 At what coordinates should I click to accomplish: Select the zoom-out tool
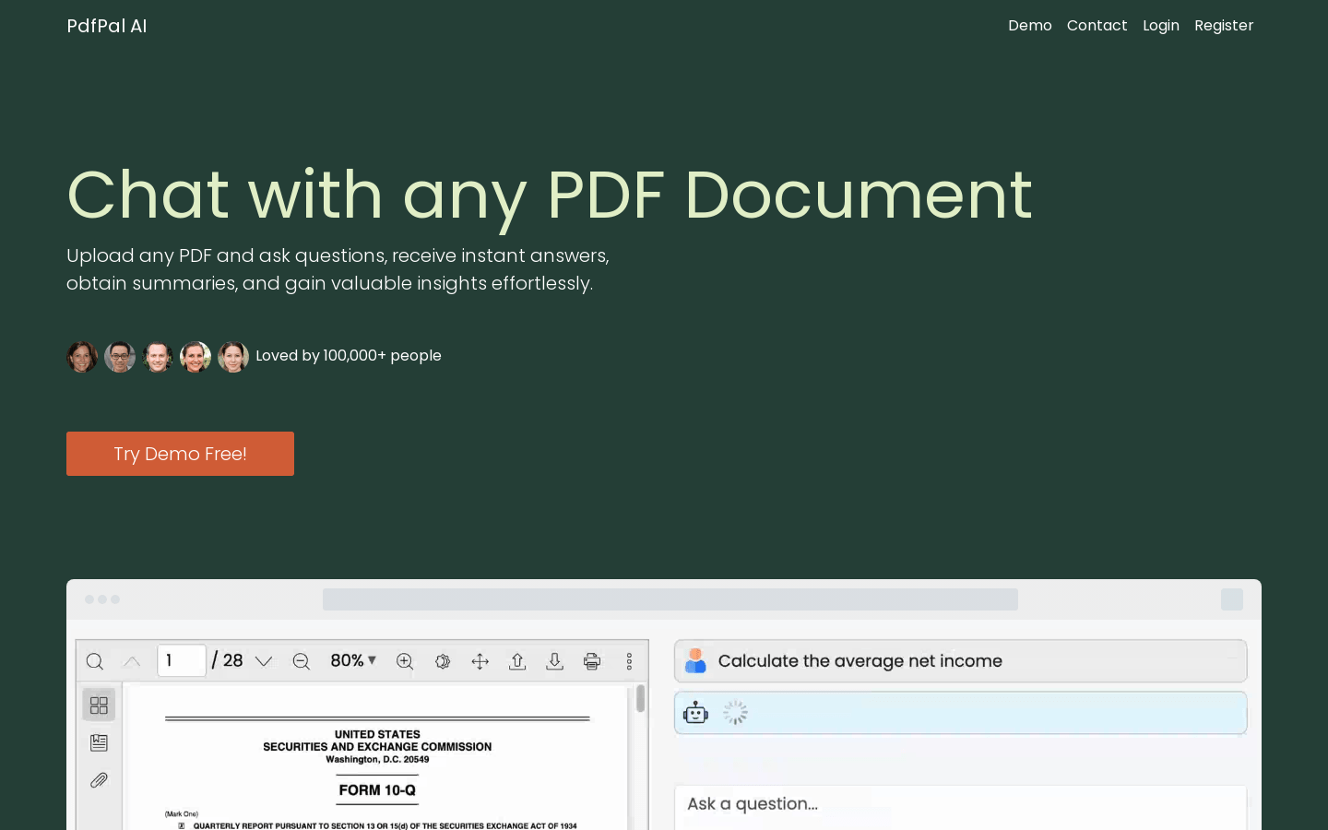302,661
